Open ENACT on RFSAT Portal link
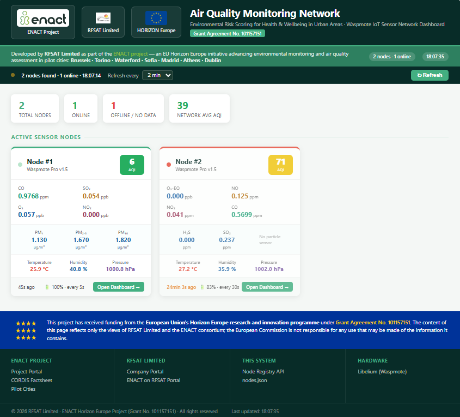460x417 pixels. point(154,380)
